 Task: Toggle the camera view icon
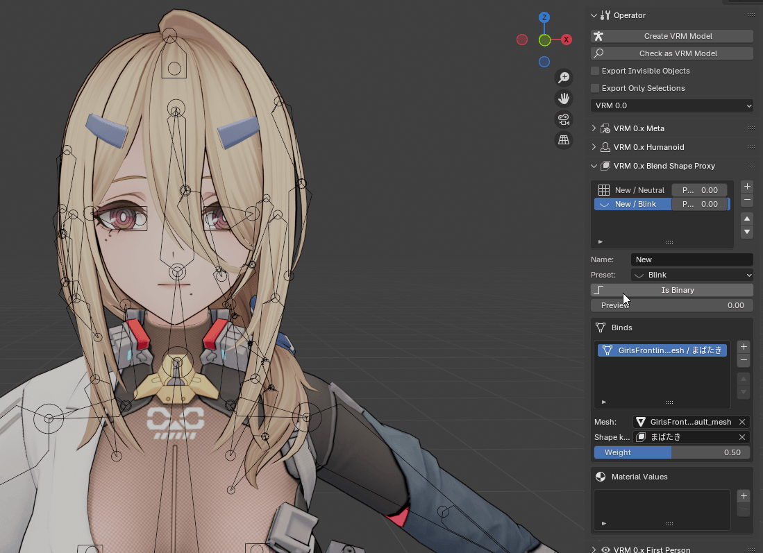(564, 119)
